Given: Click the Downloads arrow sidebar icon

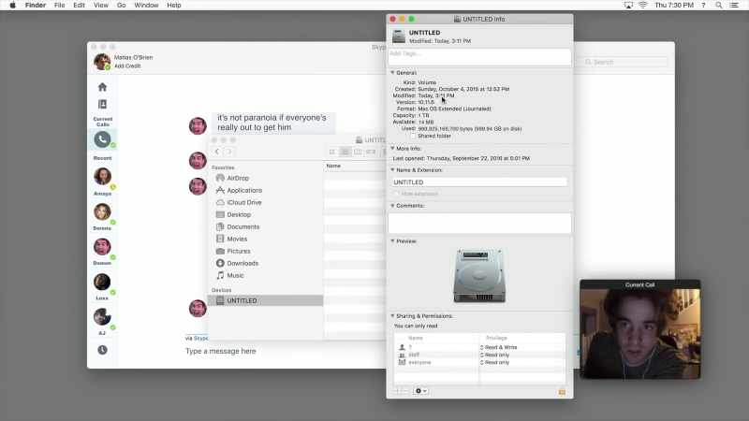Looking at the screenshot, I should pos(220,263).
